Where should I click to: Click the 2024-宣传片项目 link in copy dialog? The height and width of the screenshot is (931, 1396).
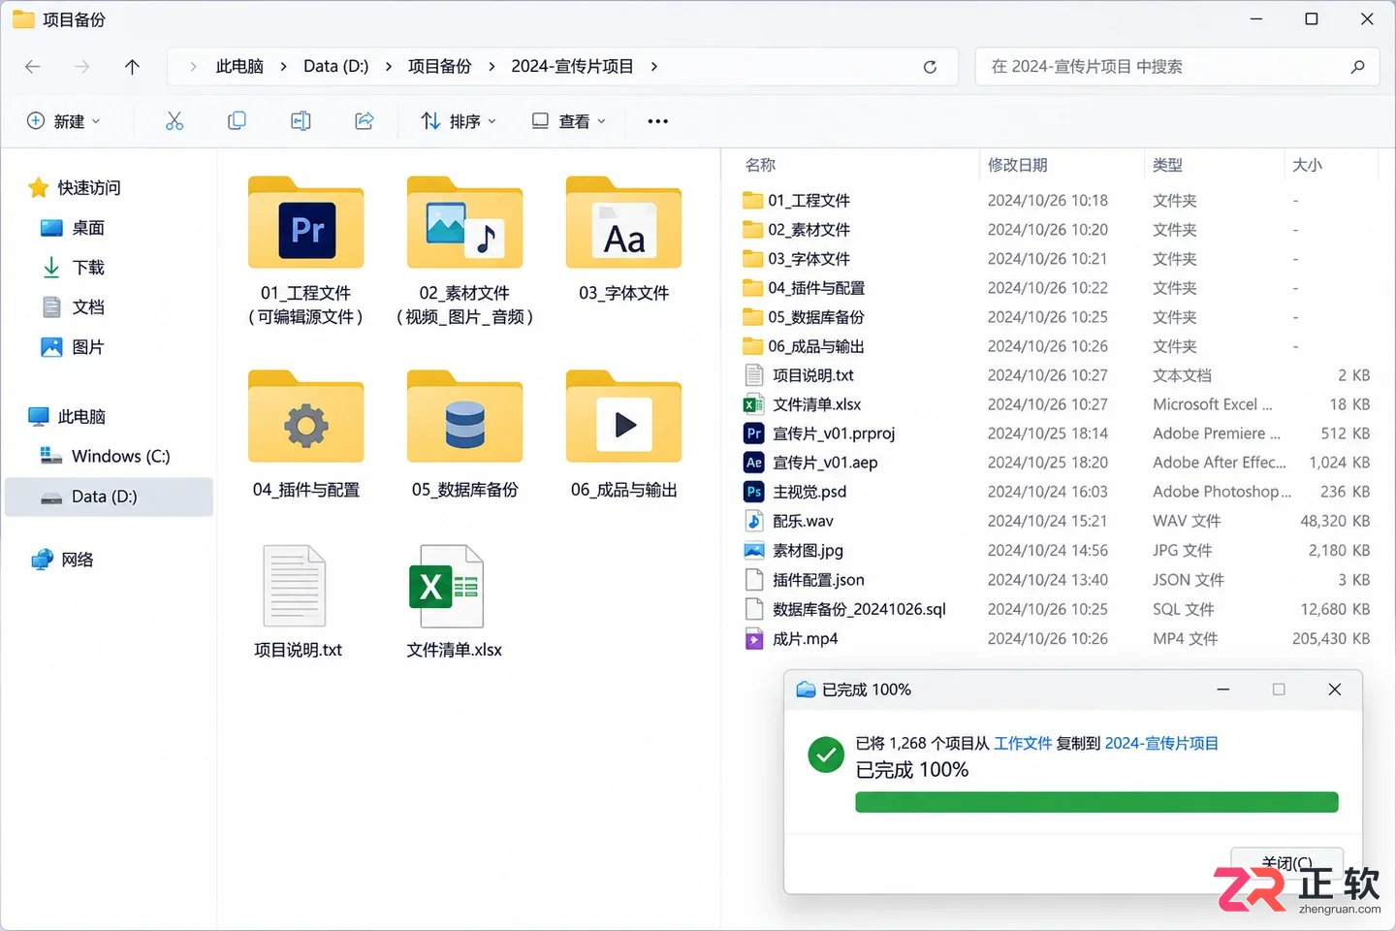(1161, 744)
